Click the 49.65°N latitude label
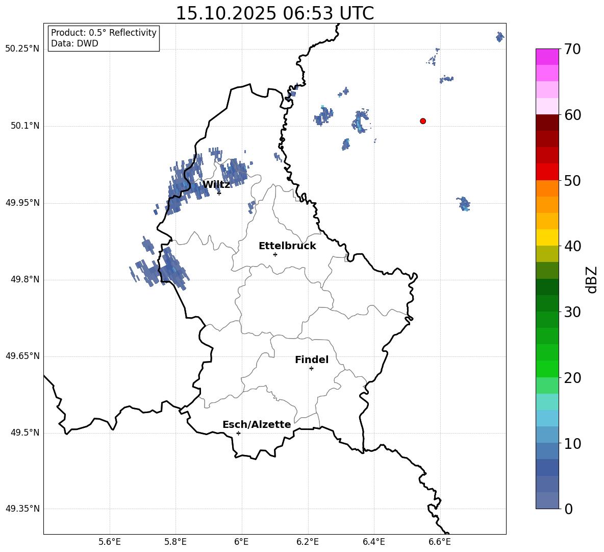Viewport: 604px width, 552px height. 22,355
